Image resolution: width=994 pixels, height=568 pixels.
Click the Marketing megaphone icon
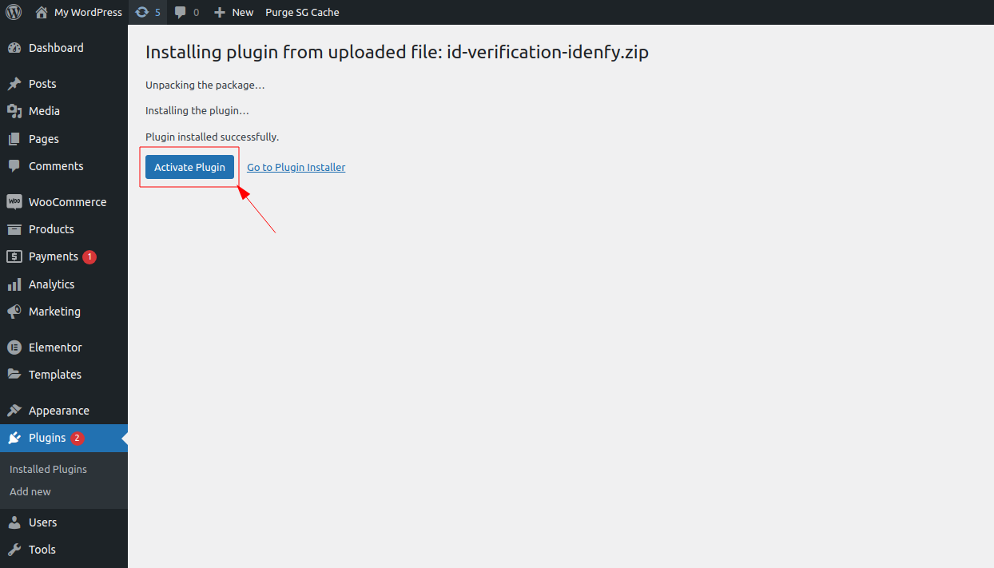point(14,312)
